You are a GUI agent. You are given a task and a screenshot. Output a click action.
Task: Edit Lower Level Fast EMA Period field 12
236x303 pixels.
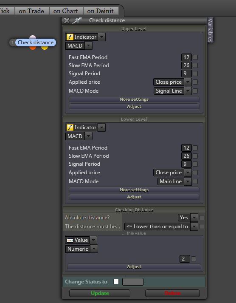tap(186, 148)
